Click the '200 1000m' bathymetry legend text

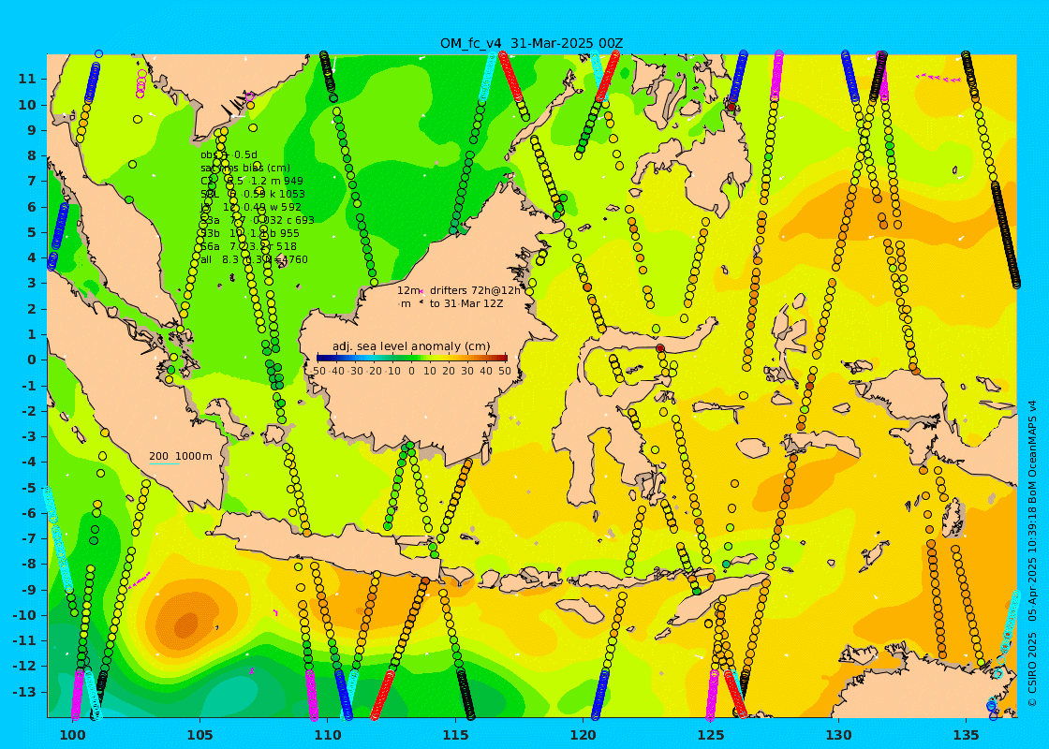[x=181, y=456]
